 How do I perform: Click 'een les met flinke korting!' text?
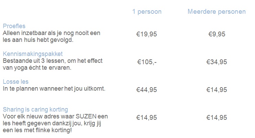(x=37, y=130)
